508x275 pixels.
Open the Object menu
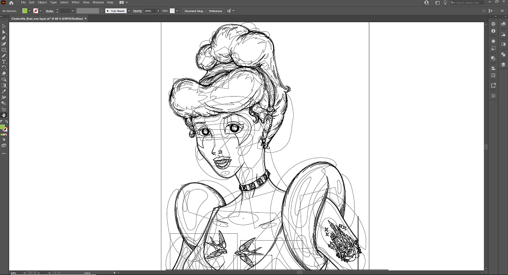coord(42,2)
